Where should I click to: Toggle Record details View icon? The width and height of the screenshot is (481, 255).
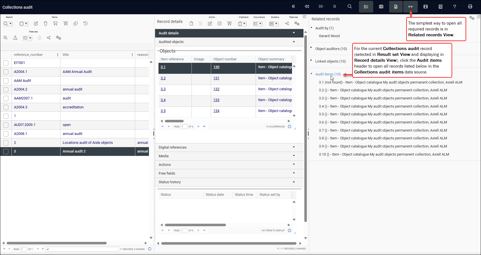pyautogui.click(x=396, y=7)
